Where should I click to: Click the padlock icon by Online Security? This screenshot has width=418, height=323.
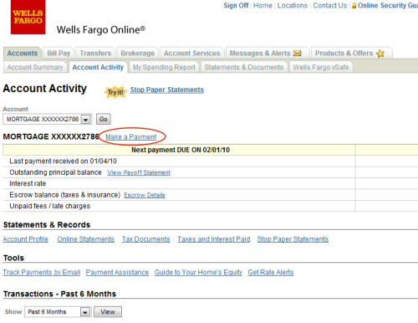(354, 6)
